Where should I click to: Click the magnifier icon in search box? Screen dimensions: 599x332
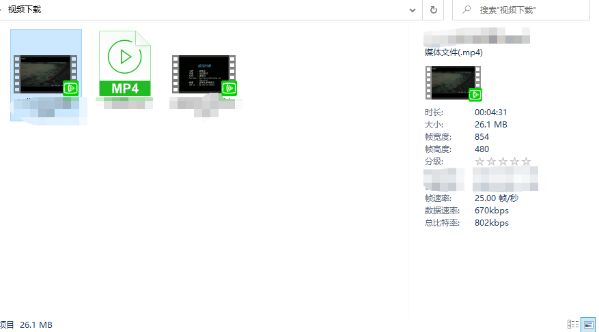(x=466, y=10)
